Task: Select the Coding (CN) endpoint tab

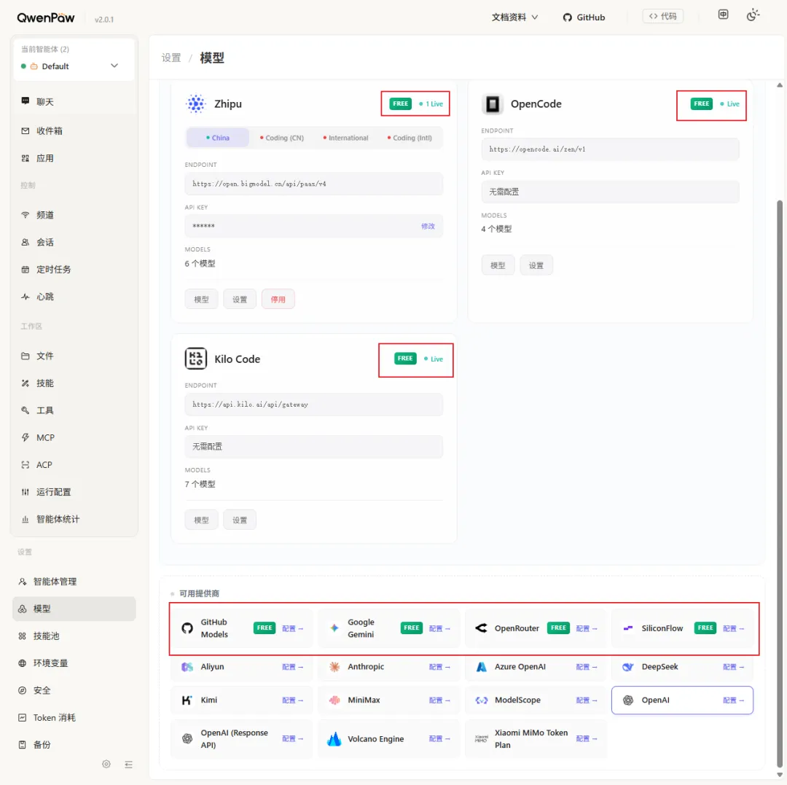Action: [x=281, y=138]
